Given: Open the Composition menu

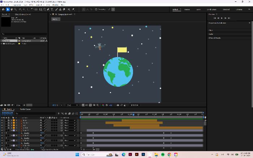Looking at the screenshot, I should [17, 5].
